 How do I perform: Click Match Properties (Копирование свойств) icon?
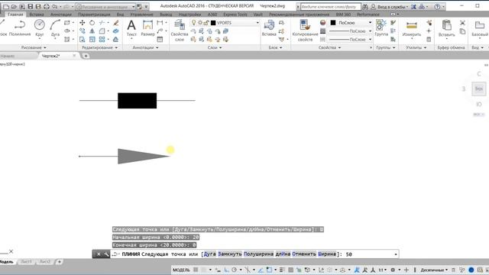305,31
